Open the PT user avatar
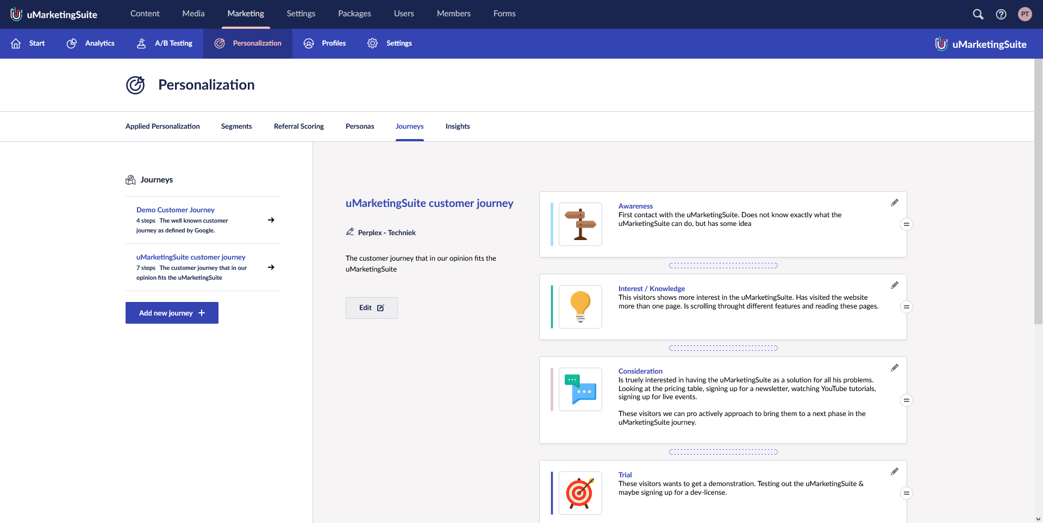This screenshot has height=523, width=1043. pyautogui.click(x=1025, y=15)
